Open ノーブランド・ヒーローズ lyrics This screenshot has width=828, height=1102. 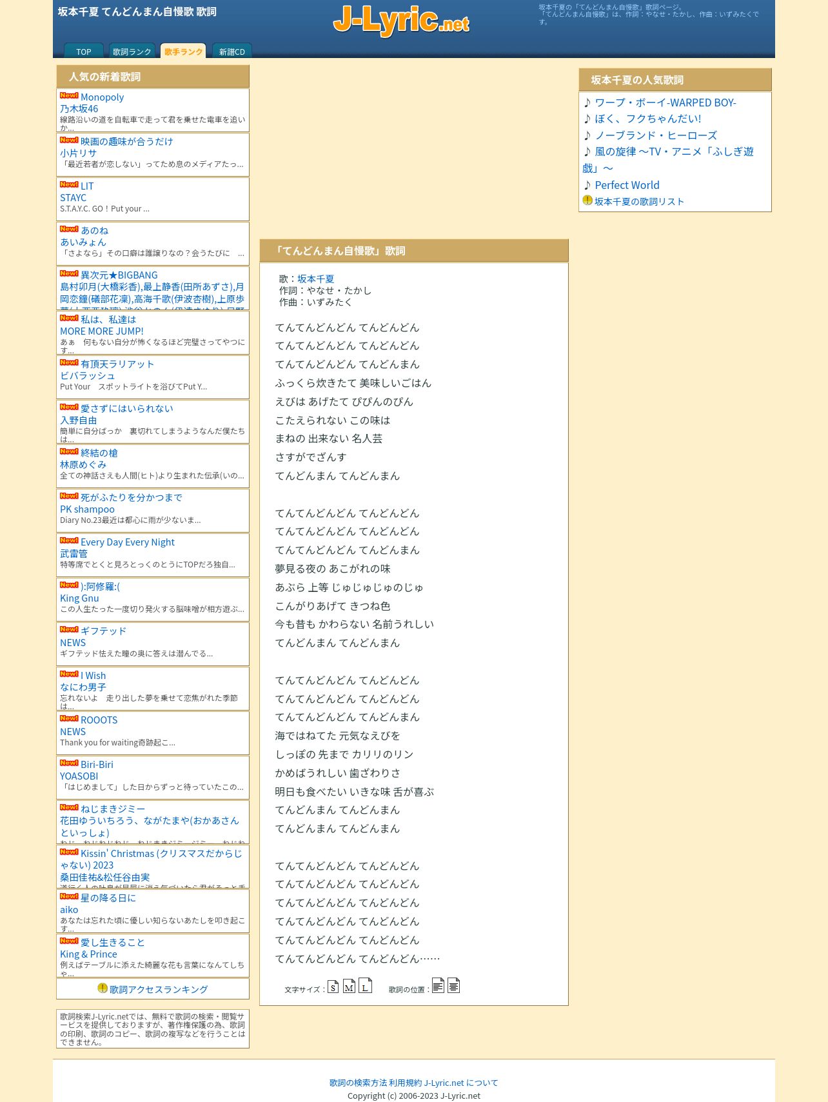pyautogui.click(x=656, y=135)
